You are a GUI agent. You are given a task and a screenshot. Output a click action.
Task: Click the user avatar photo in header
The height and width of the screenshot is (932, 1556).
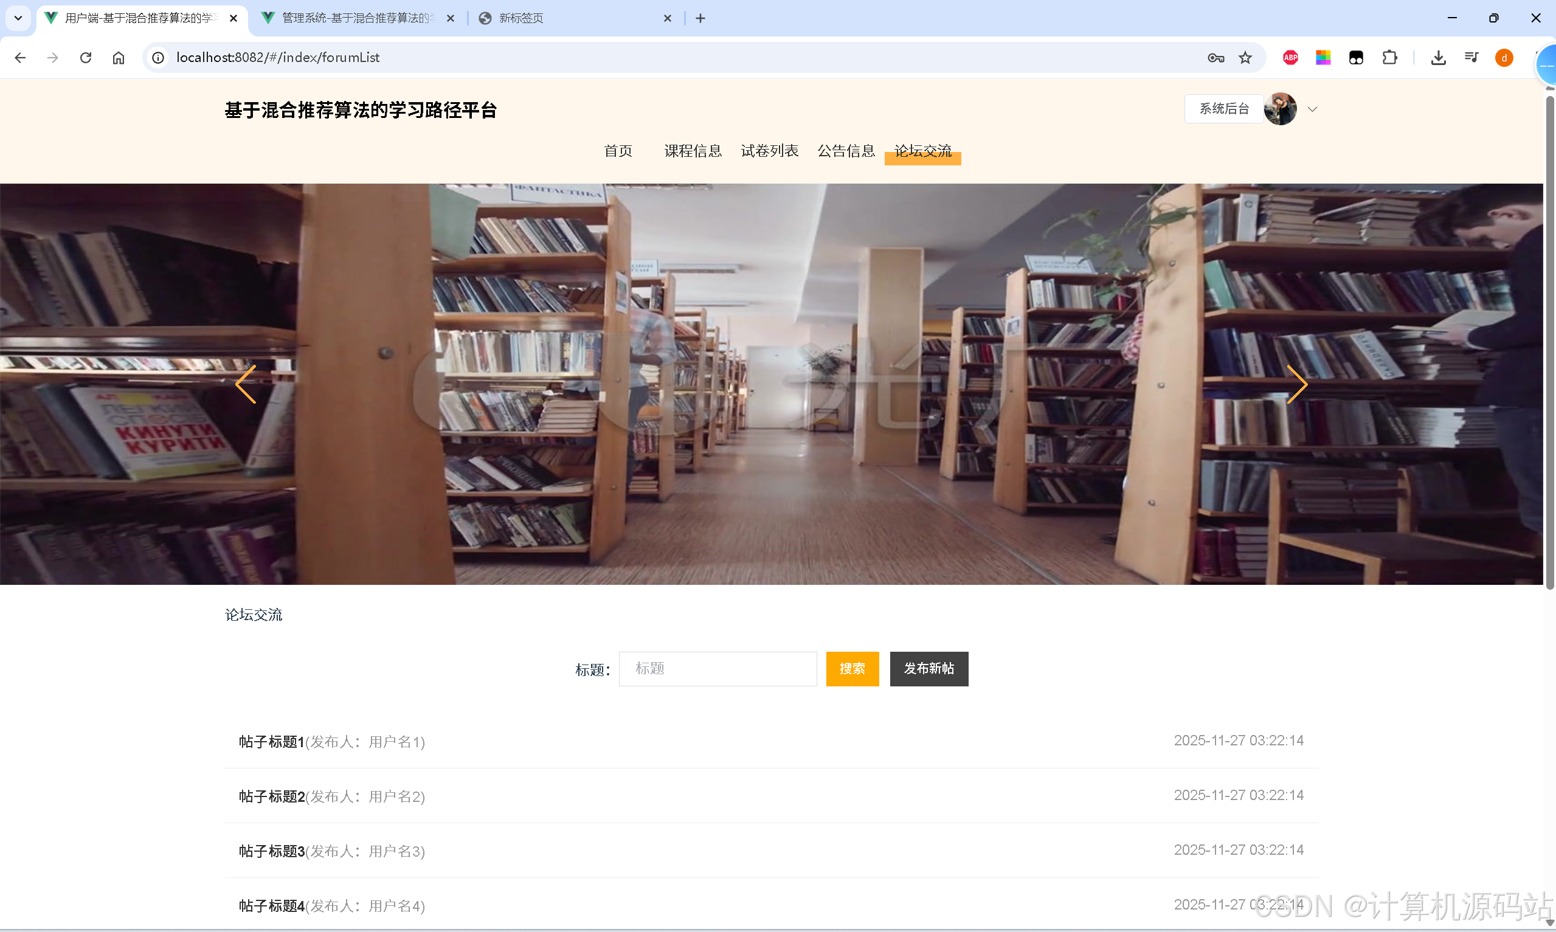pyautogui.click(x=1281, y=109)
